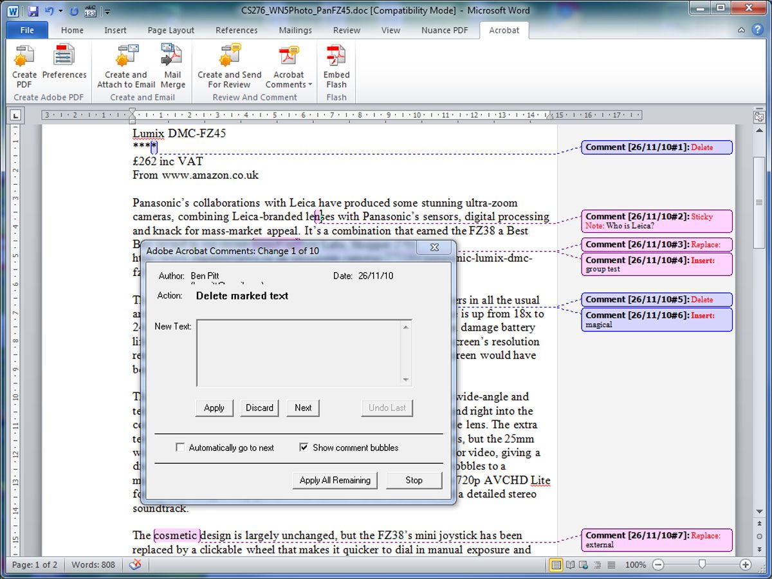
Task: Close the Adobe Acrobat Comments dialog
Action: [434, 248]
